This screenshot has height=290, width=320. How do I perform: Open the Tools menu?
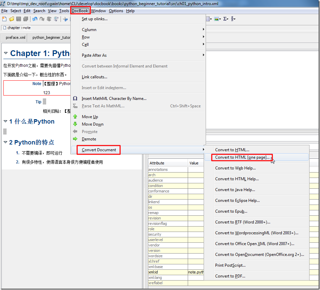pyautogui.click(x=64, y=11)
